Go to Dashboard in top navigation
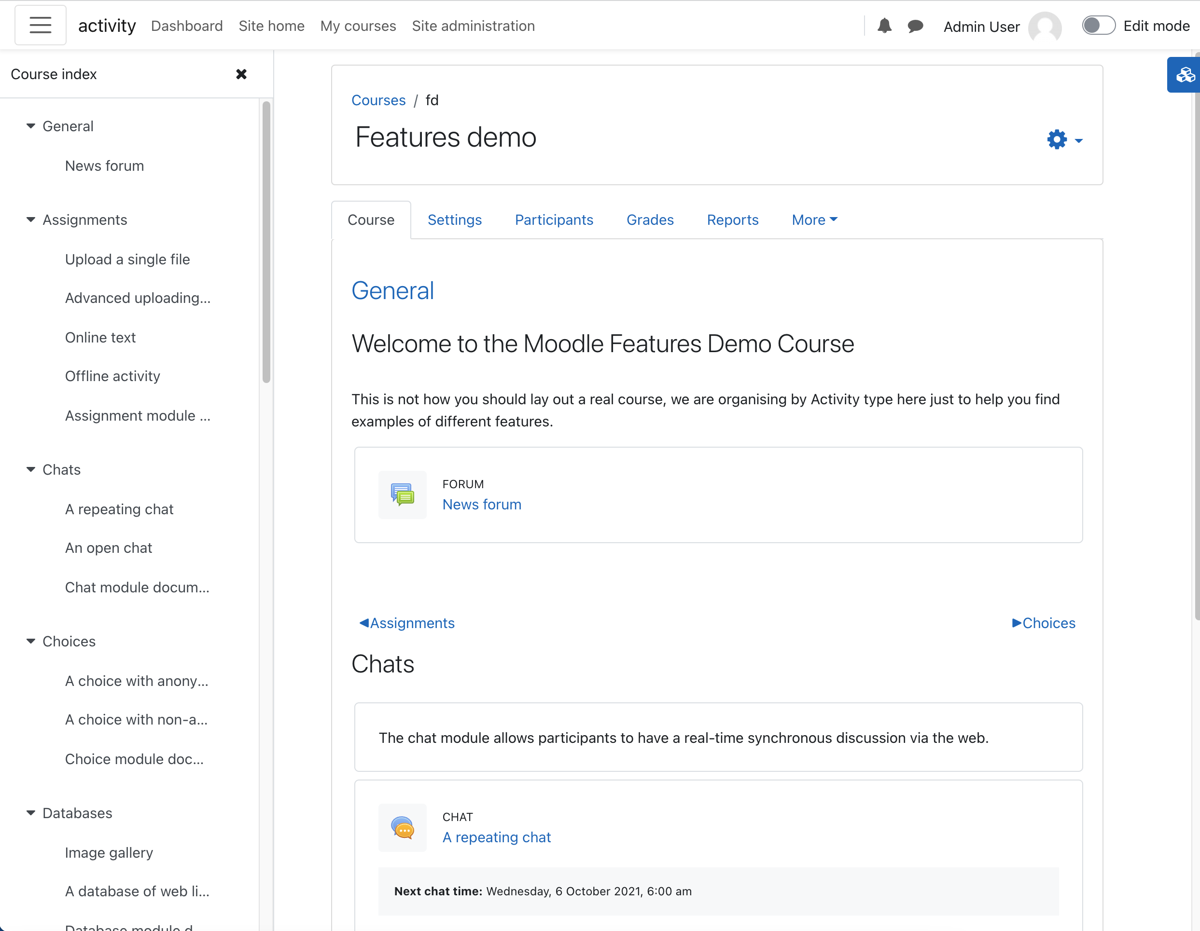The height and width of the screenshot is (931, 1200). (x=187, y=26)
